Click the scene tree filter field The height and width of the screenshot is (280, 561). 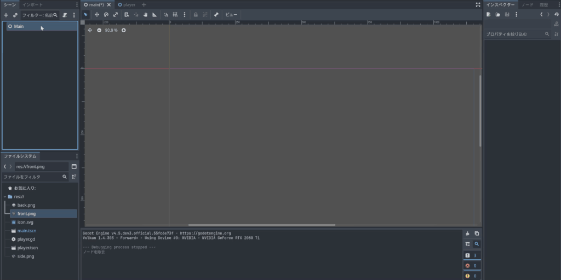click(x=39, y=15)
